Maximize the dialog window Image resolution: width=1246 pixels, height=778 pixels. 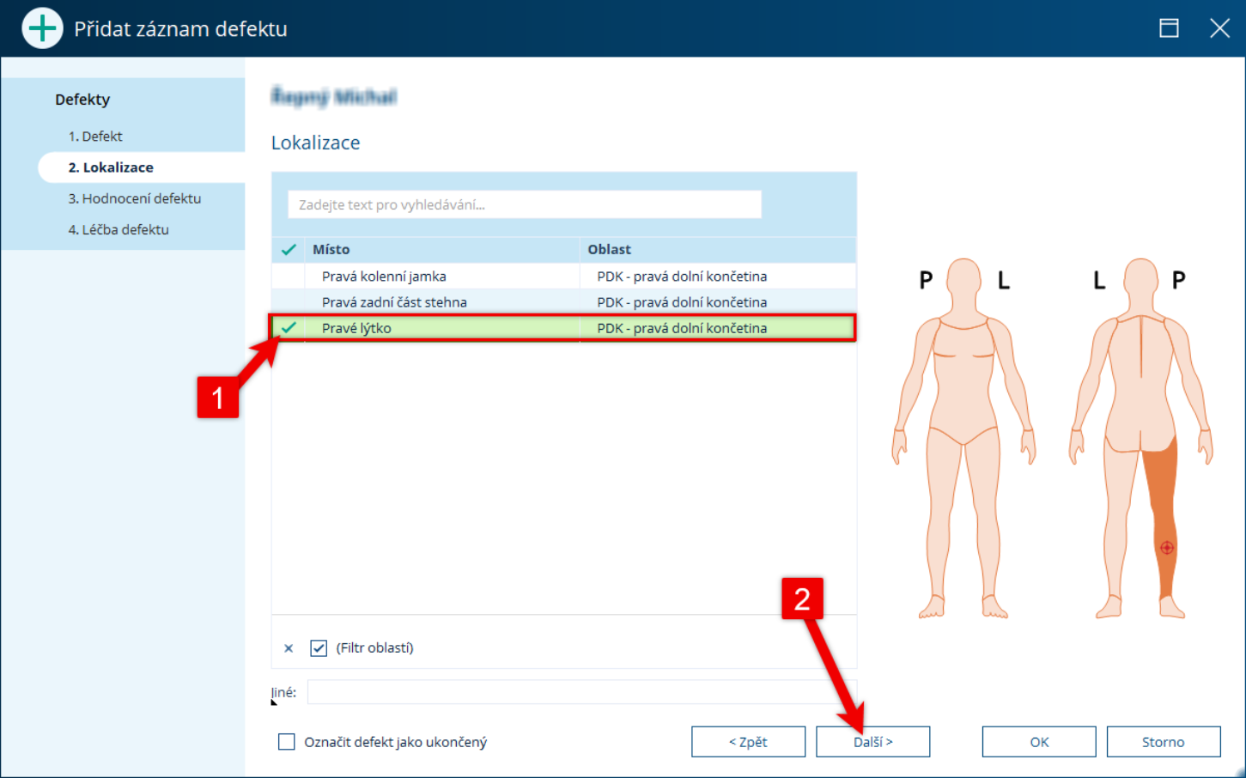[1169, 28]
